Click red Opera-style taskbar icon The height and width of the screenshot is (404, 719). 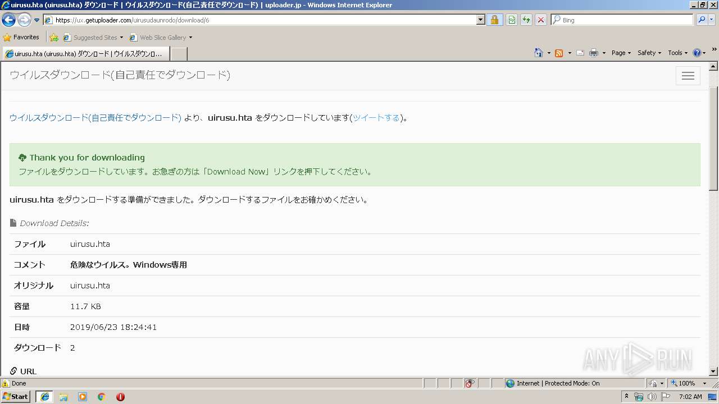(120, 397)
